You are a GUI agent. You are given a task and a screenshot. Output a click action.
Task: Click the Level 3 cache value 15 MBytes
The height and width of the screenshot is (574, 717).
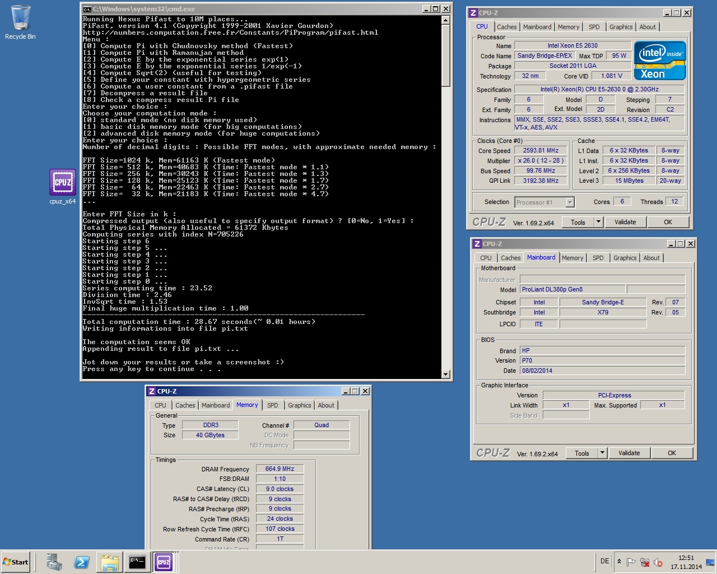pyautogui.click(x=629, y=180)
